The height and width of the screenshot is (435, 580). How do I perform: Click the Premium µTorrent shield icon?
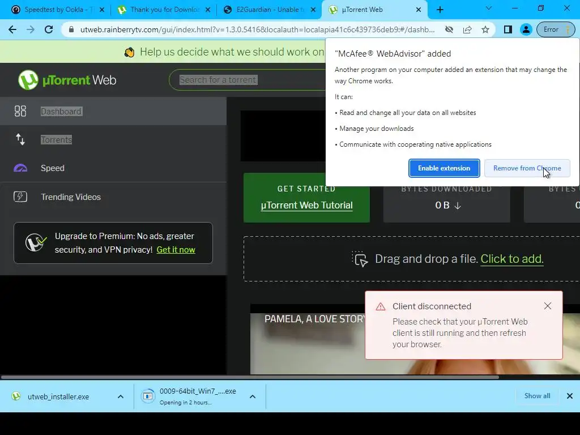click(36, 242)
